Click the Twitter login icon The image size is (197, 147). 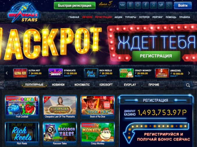pos(161,5)
